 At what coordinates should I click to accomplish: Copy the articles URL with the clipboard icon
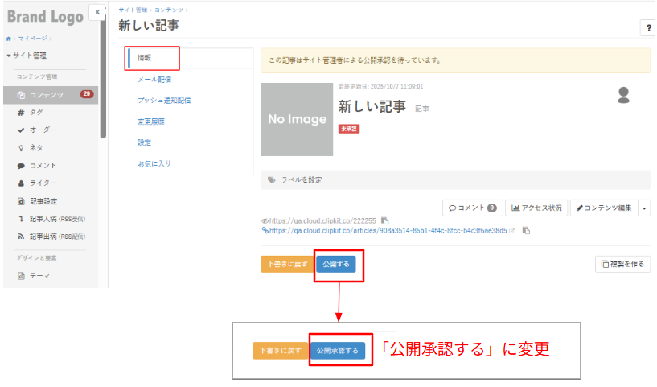click(x=526, y=230)
